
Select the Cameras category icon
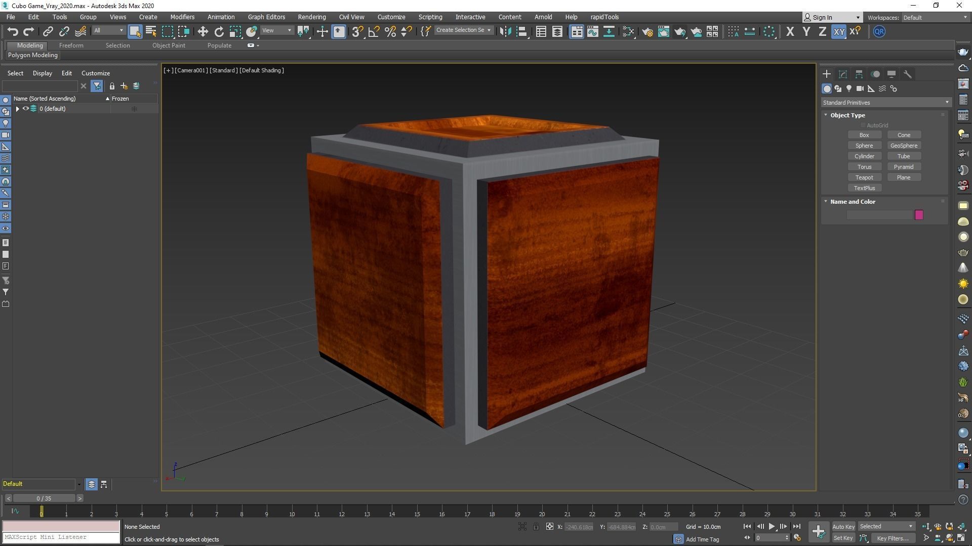point(860,88)
